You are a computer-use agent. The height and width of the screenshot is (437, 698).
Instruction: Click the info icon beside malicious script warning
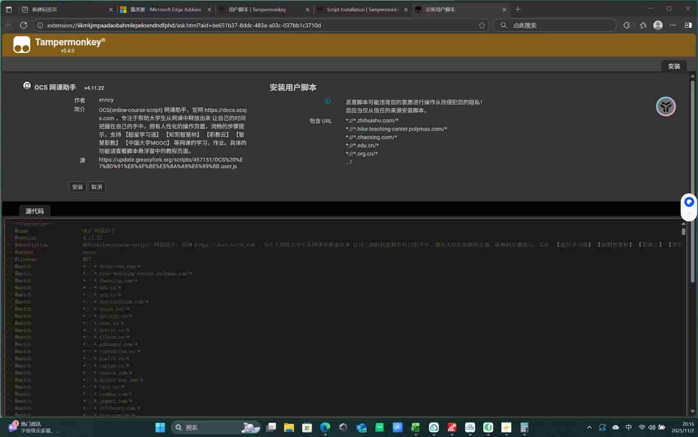pos(327,101)
